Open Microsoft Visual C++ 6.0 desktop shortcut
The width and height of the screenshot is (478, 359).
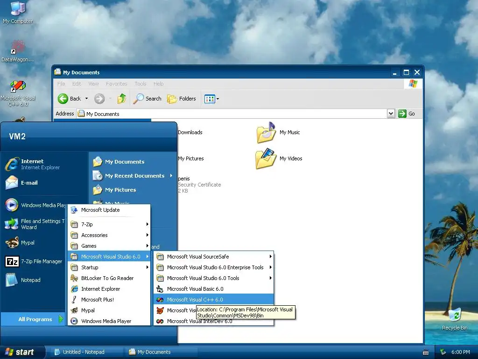click(x=18, y=93)
